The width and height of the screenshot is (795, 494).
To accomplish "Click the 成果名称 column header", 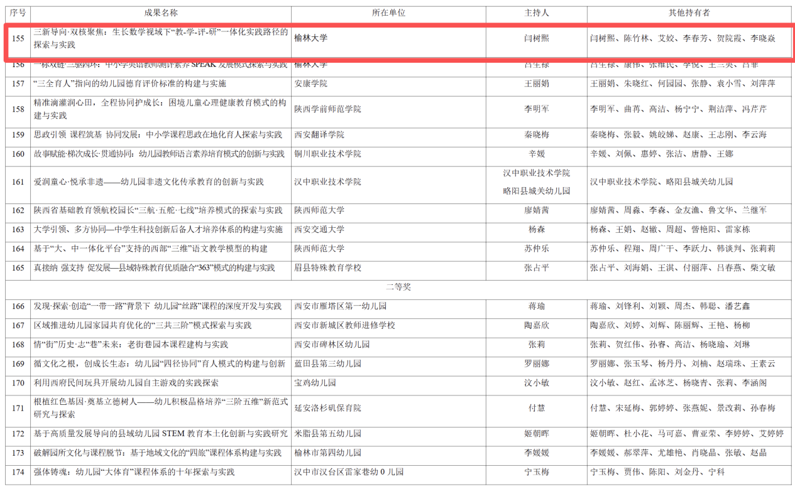I will [161, 13].
